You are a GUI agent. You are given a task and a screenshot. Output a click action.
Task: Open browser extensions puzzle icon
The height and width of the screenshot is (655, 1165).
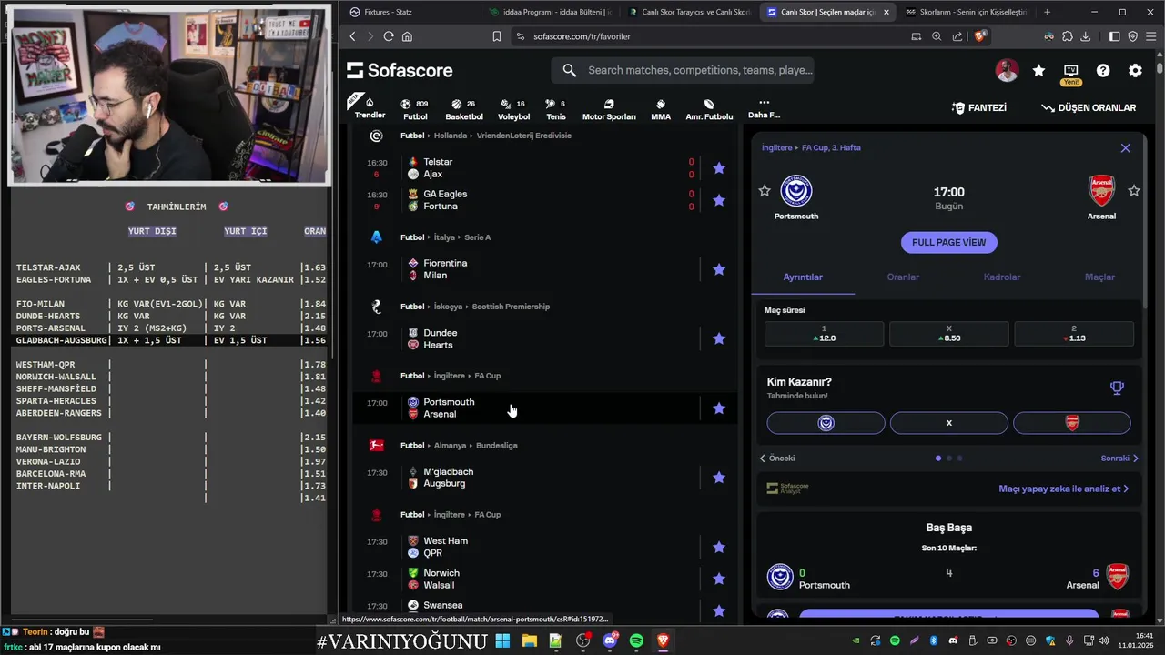tap(1068, 36)
